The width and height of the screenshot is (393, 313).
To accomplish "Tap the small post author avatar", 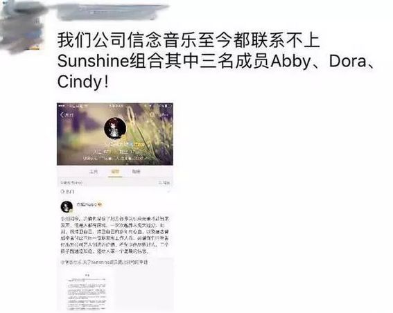I will click(x=67, y=207).
